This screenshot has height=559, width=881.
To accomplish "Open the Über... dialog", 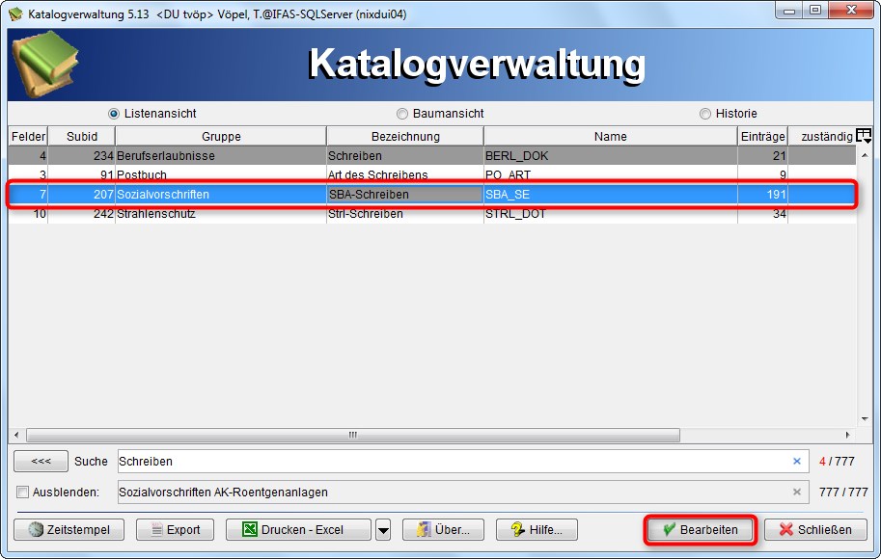I will 443,530.
